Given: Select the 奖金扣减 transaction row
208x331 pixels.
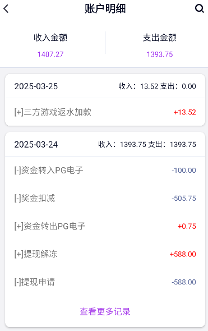Looking at the screenshot, I should [x=105, y=198].
